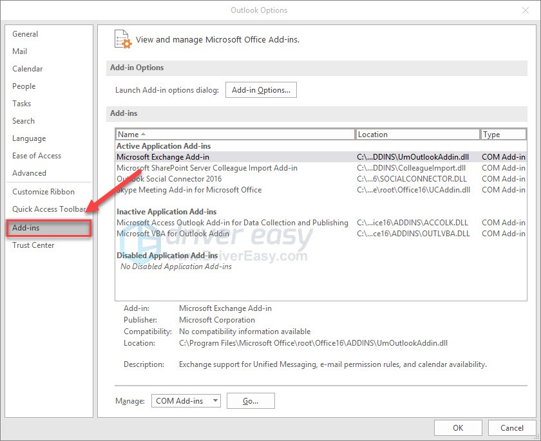Go to Calendar options

(x=28, y=69)
